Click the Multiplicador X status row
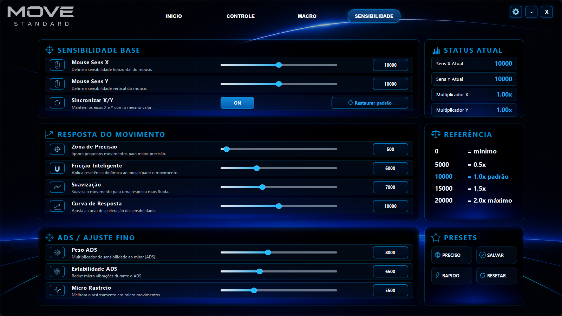Screen dimensions: 562x316 (x=474, y=94)
